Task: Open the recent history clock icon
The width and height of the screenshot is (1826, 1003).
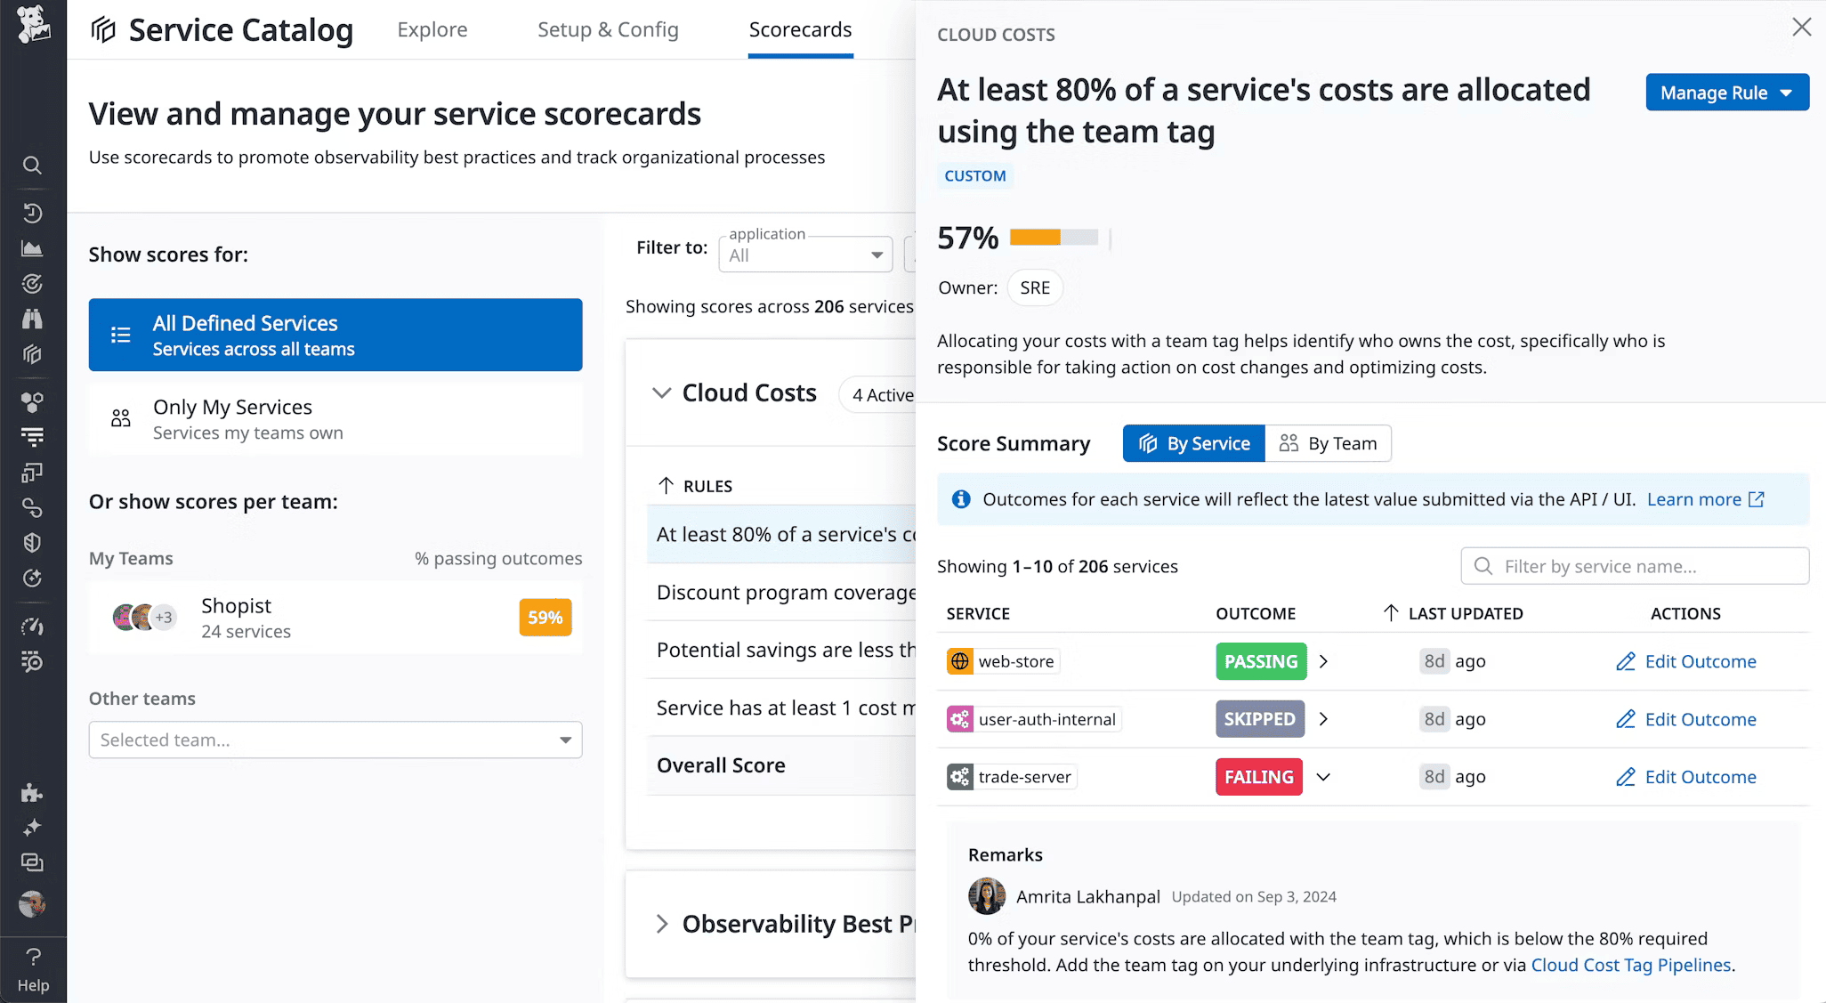Action: click(x=33, y=213)
